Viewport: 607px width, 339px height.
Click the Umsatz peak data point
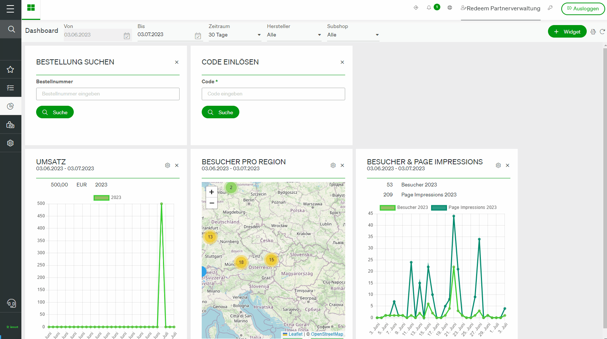coord(162,204)
